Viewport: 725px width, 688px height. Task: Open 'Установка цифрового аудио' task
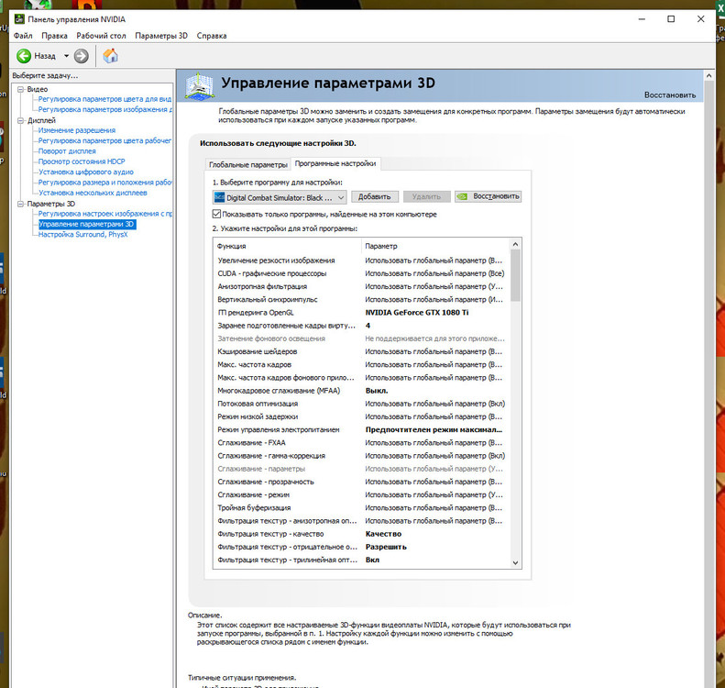tap(85, 172)
